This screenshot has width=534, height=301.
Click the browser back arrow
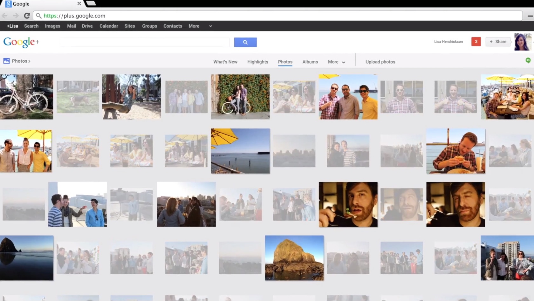coord(4,16)
